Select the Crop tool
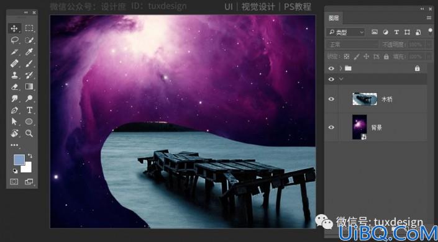The height and width of the screenshot is (242, 438). [14, 52]
